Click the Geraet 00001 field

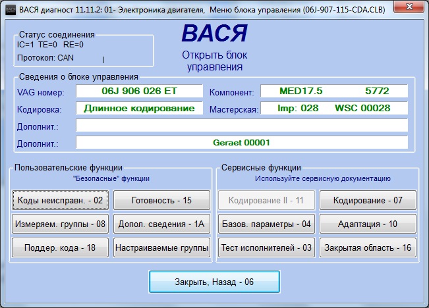pyautogui.click(x=241, y=142)
